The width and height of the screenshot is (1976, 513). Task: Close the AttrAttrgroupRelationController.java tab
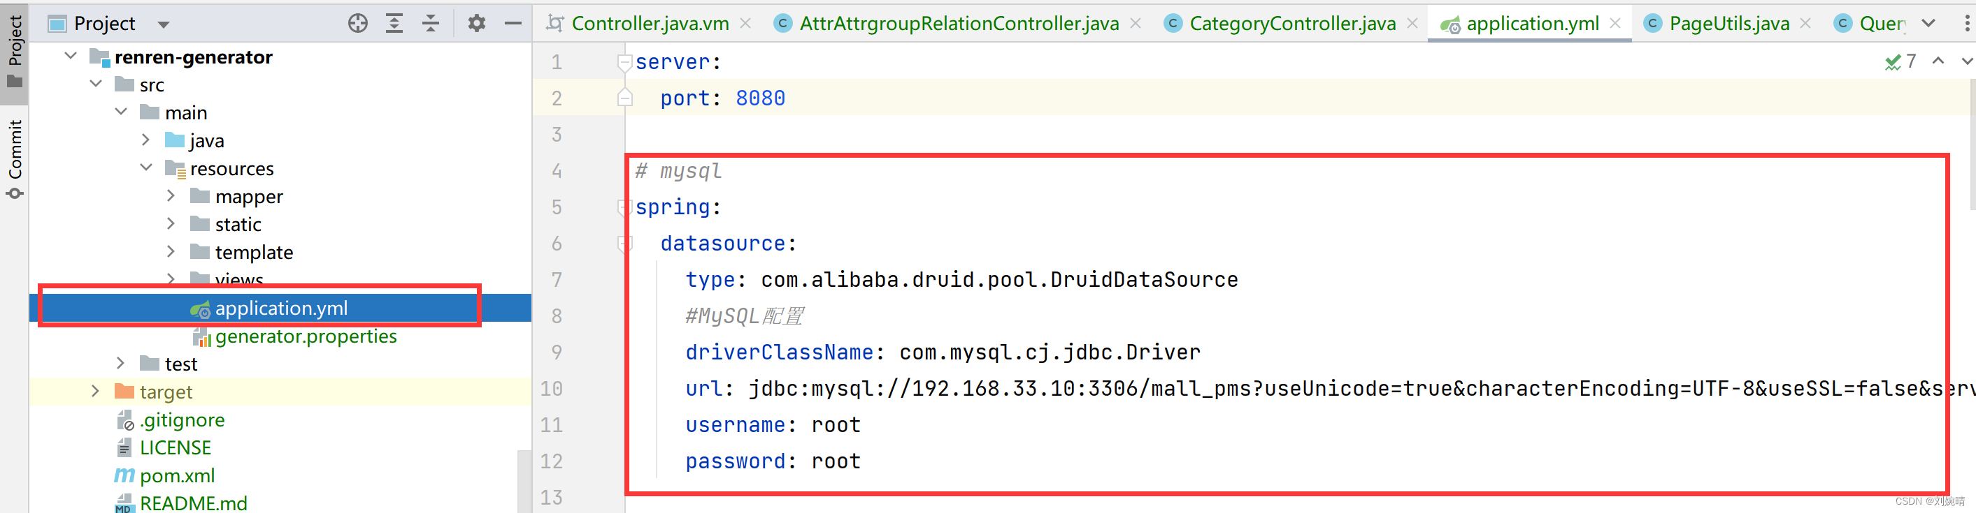(1136, 24)
